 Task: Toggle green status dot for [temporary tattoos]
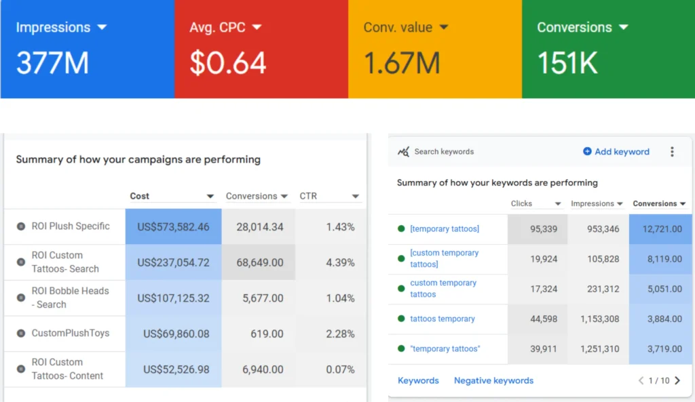(401, 229)
